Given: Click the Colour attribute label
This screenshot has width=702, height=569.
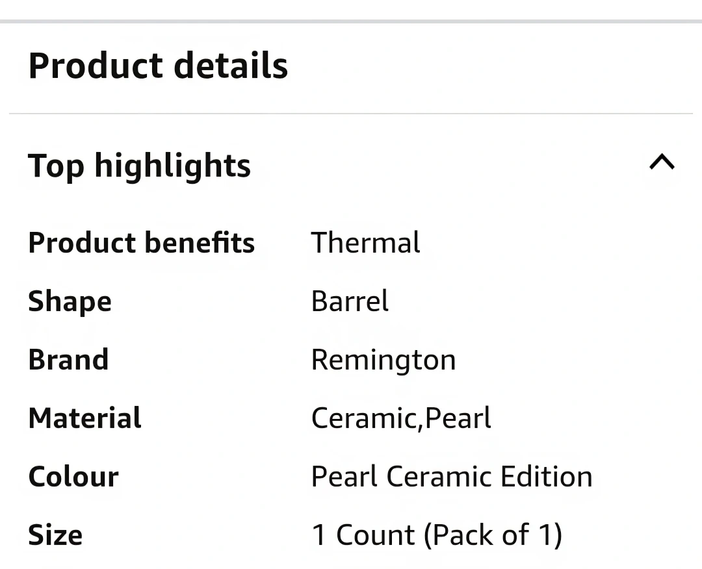Looking at the screenshot, I should point(73,477).
